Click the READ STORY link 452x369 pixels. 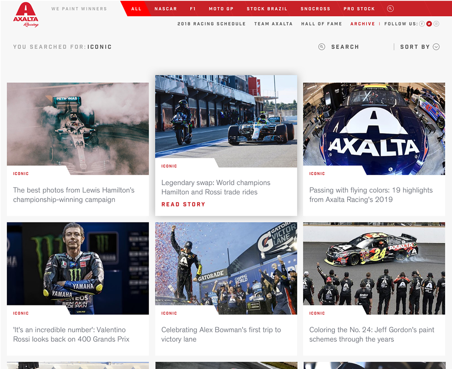click(184, 205)
